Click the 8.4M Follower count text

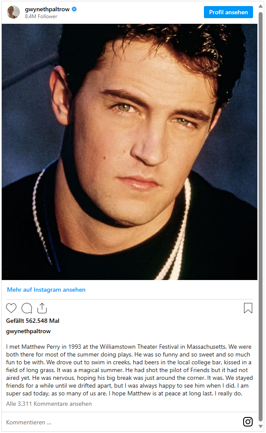pyautogui.click(x=41, y=16)
